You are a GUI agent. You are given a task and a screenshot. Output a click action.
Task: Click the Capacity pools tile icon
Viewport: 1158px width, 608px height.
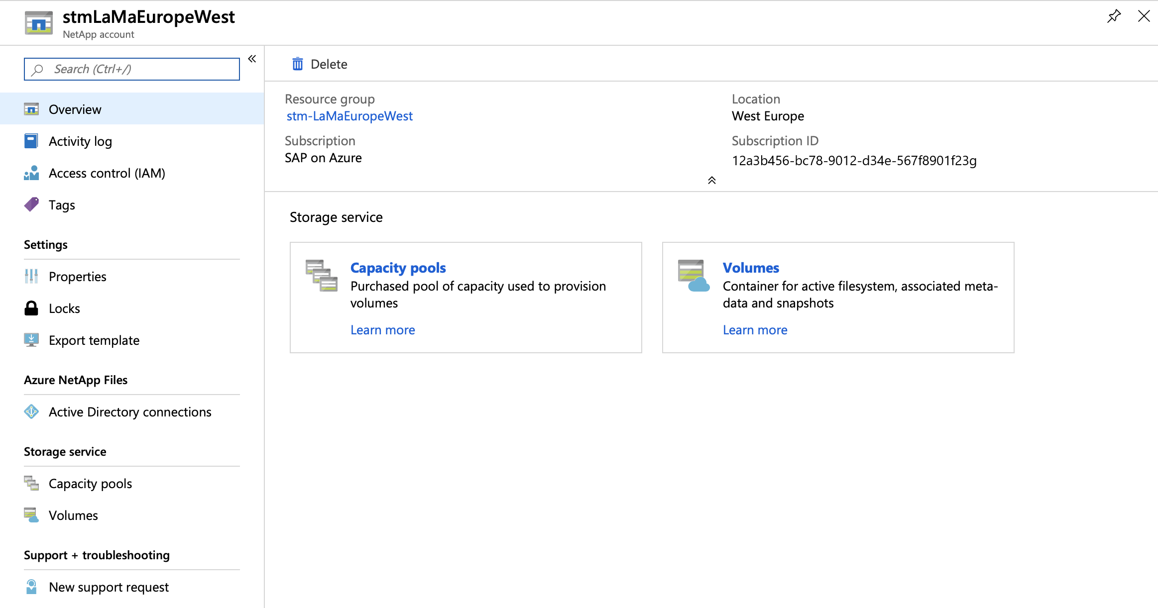tap(321, 275)
